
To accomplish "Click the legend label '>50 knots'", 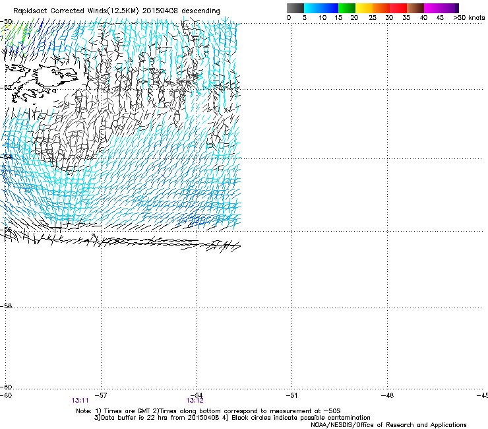I will [469, 18].
